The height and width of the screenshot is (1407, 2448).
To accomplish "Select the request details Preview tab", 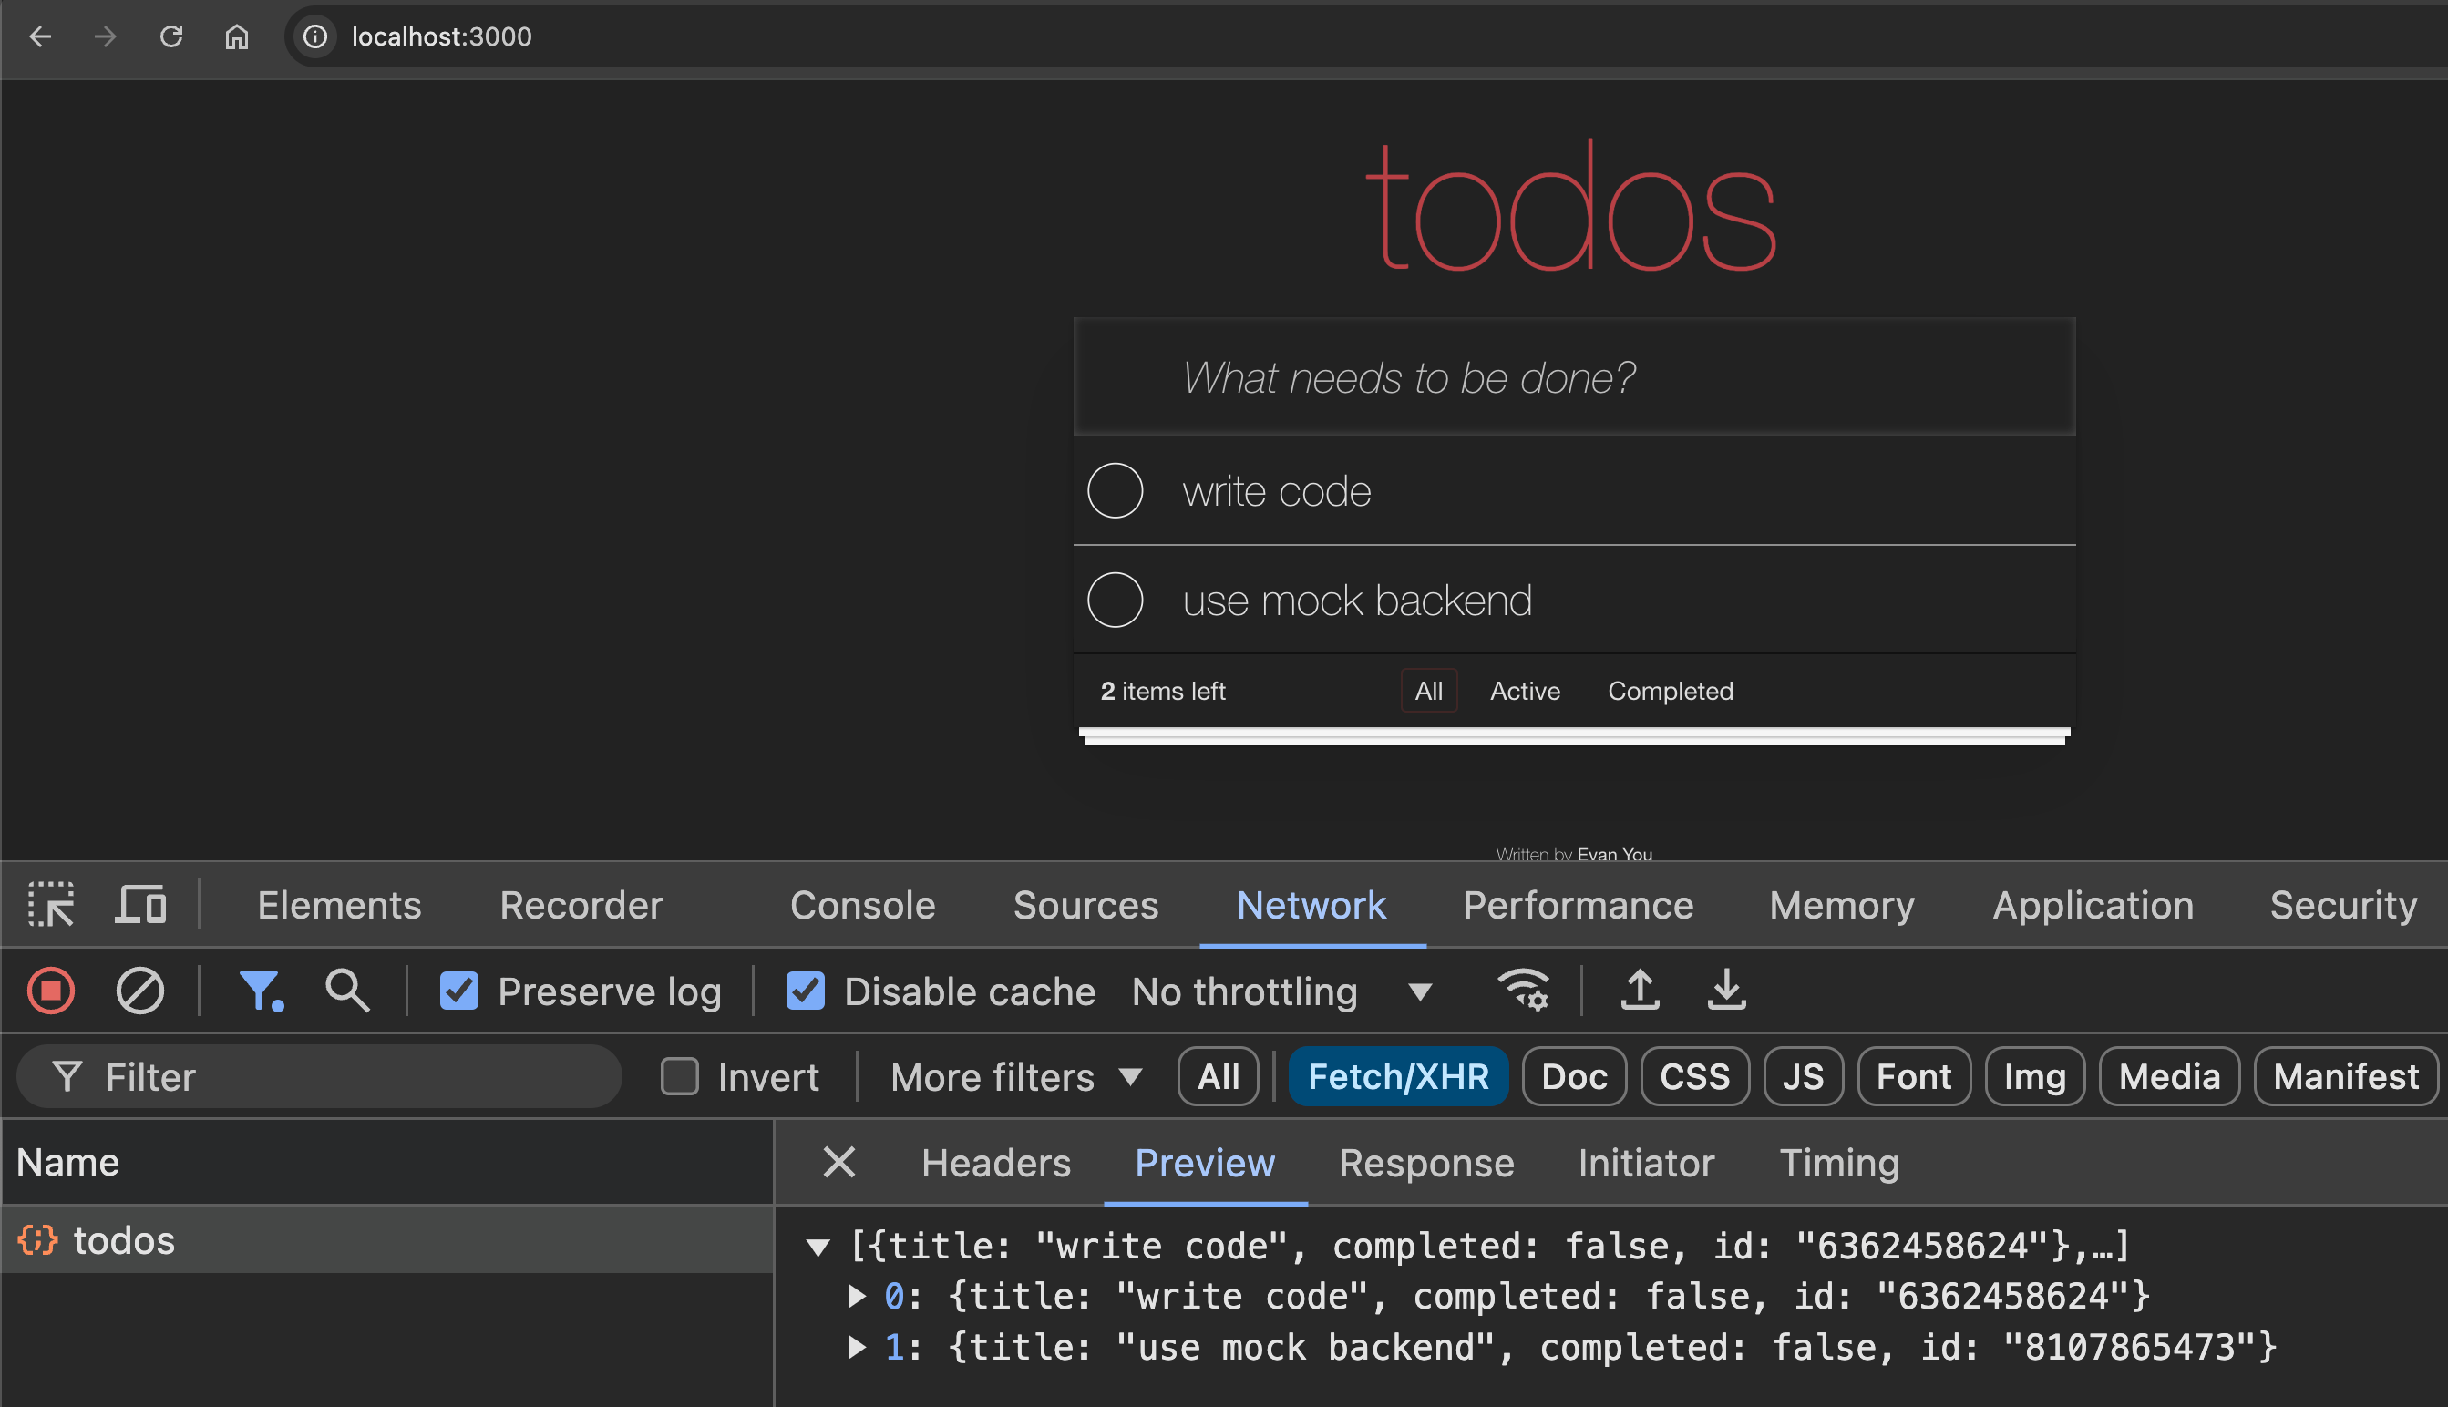I will click(x=1204, y=1163).
